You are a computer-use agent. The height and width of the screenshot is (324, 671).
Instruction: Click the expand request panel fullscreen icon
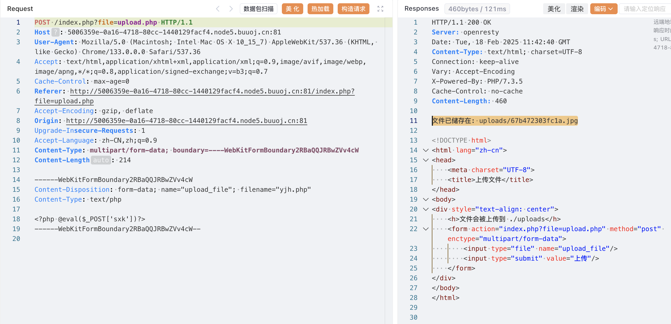(380, 9)
